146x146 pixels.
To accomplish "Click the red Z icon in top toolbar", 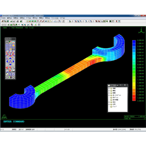I will 38,21.
